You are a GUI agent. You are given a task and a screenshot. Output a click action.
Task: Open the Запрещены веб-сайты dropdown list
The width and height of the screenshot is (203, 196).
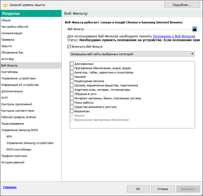point(132,54)
